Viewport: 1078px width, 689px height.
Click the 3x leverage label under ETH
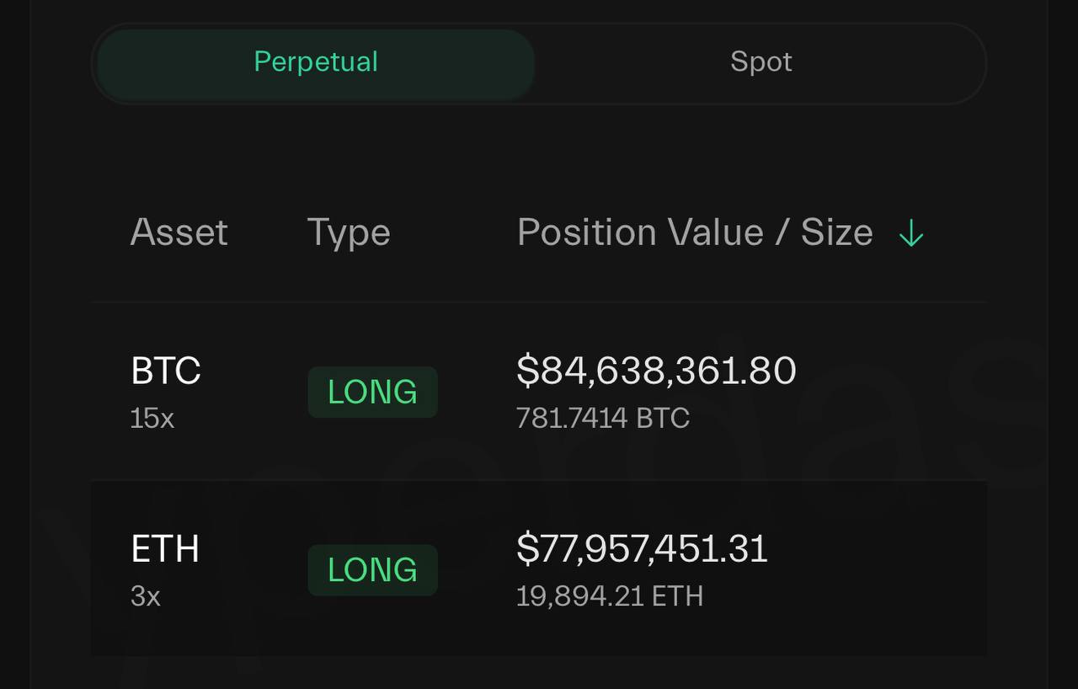click(146, 597)
